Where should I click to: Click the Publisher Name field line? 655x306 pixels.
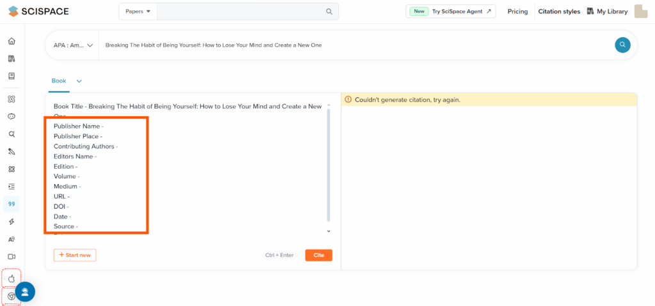[x=79, y=126]
